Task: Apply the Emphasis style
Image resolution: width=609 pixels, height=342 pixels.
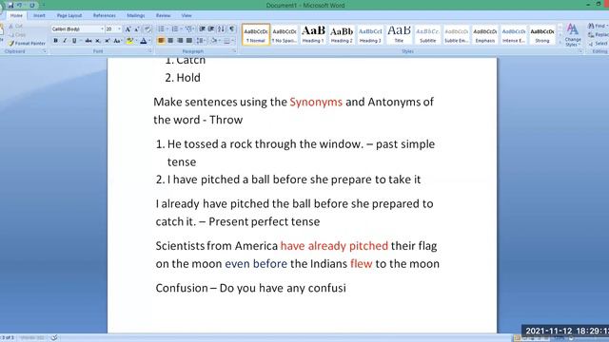Action: [x=485, y=34]
